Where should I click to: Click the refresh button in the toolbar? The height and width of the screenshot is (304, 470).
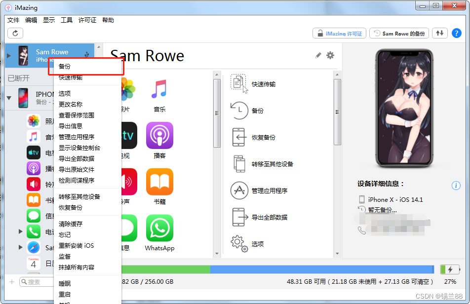(15, 33)
